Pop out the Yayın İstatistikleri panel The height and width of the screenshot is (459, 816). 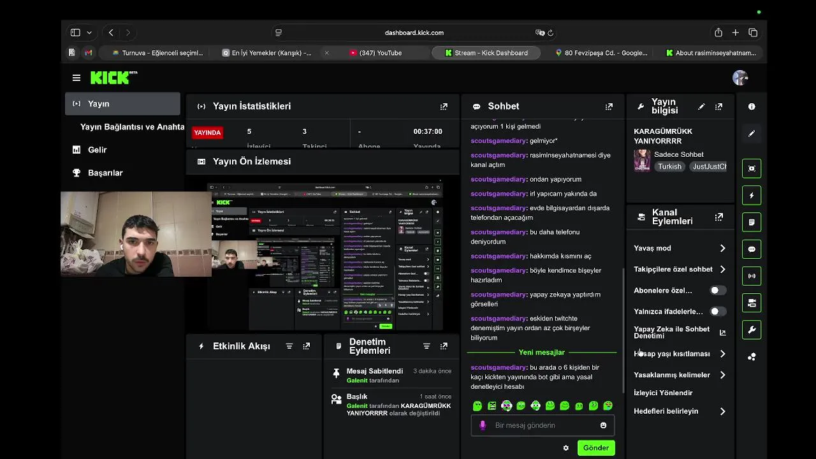444,106
